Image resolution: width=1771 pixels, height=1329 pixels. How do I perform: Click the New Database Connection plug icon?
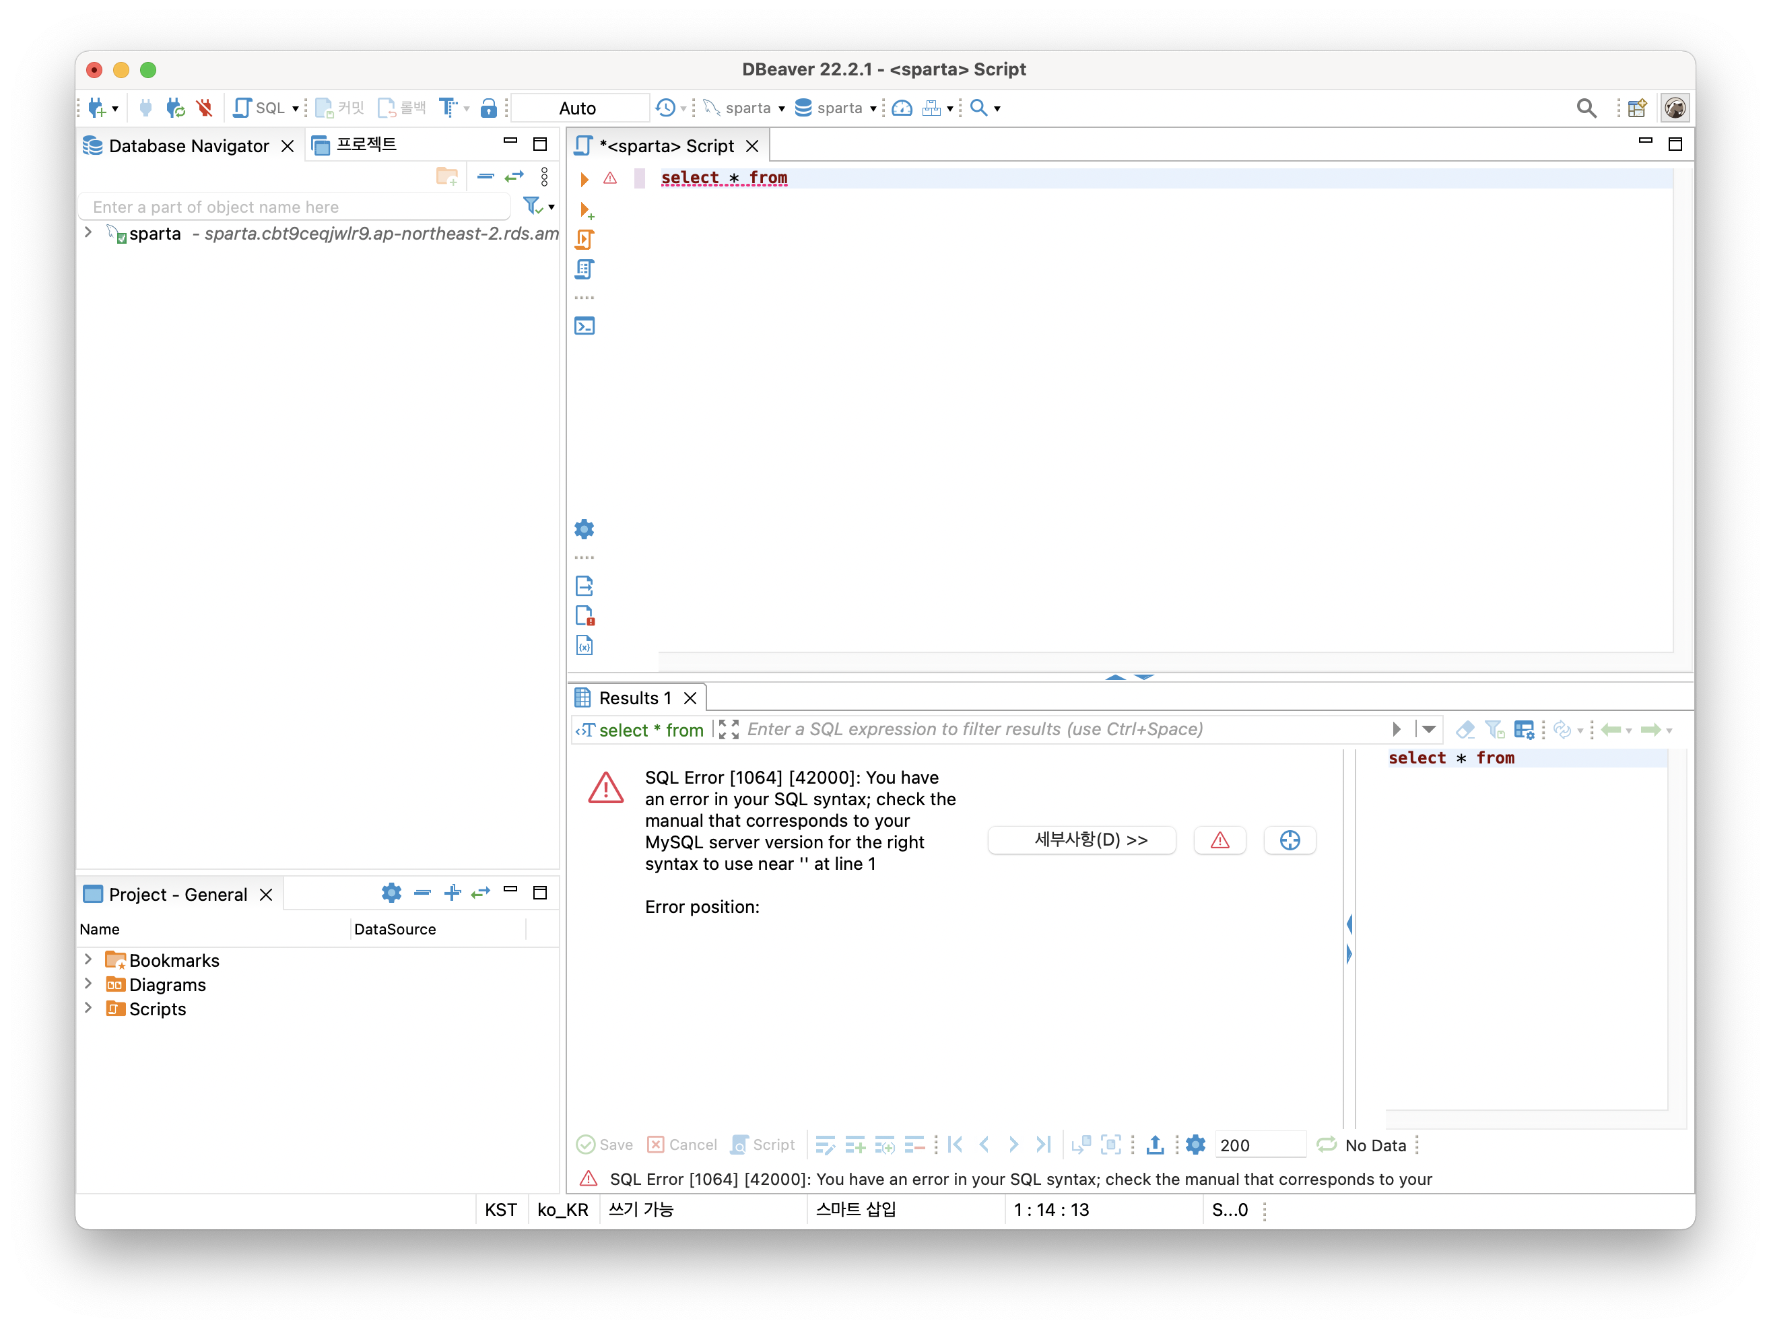[x=97, y=108]
